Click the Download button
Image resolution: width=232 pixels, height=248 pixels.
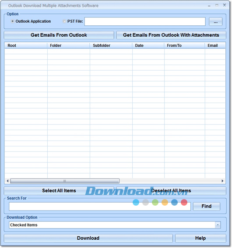[x=88, y=238]
